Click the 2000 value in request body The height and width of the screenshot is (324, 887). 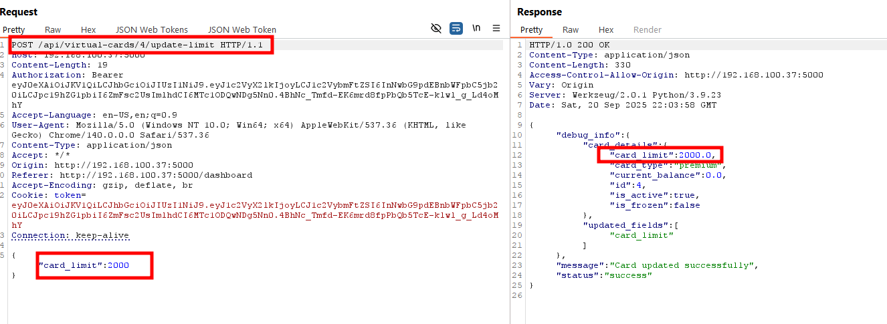(118, 265)
